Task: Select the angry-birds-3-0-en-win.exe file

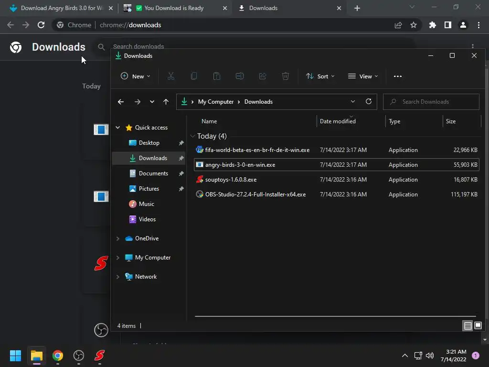Action: tap(337, 165)
